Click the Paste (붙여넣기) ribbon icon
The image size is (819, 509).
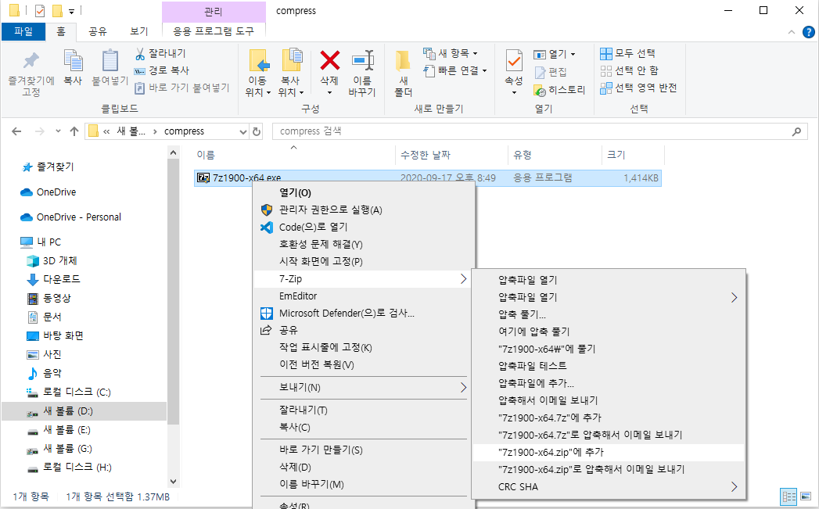tap(110, 61)
